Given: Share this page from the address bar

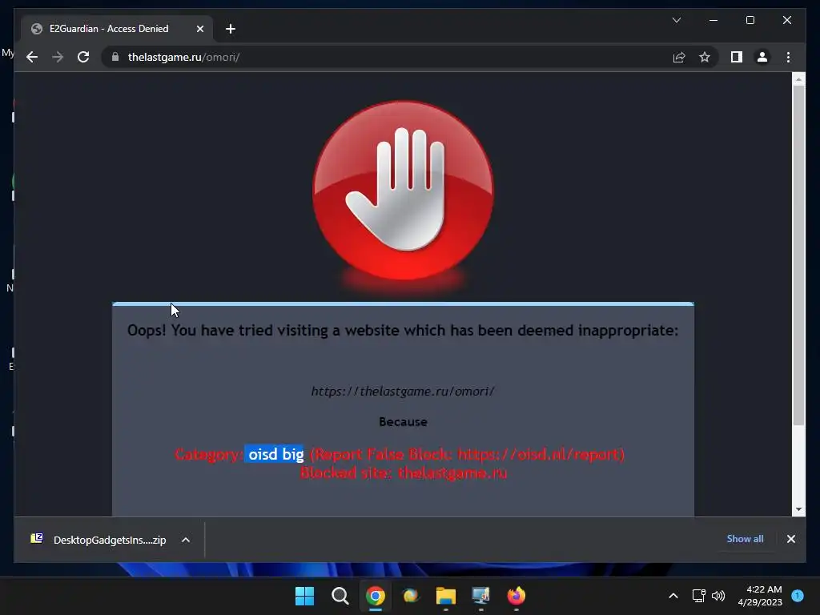Looking at the screenshot, I should click(x=679, y=57).
